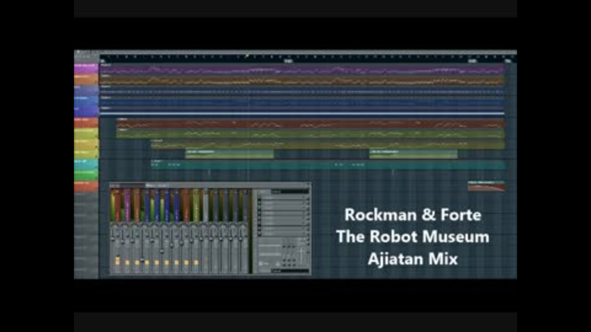The width and height of the screenshot is (591, 332).
Task: Click the orange channel's volume fader
Action: tap(132, 241)
